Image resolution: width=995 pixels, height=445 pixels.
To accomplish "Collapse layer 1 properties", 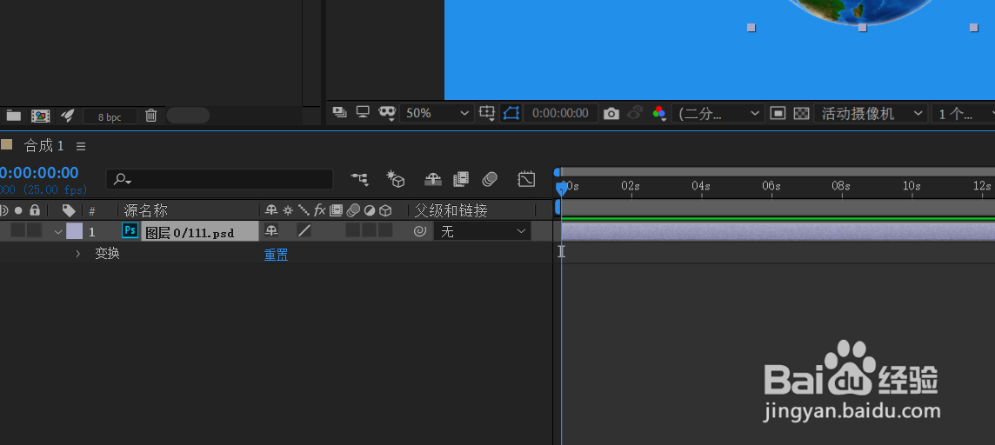I will (x=58, y=232).
